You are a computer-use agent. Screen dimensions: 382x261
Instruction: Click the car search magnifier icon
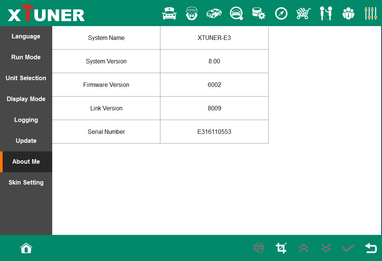coord(237,13)
